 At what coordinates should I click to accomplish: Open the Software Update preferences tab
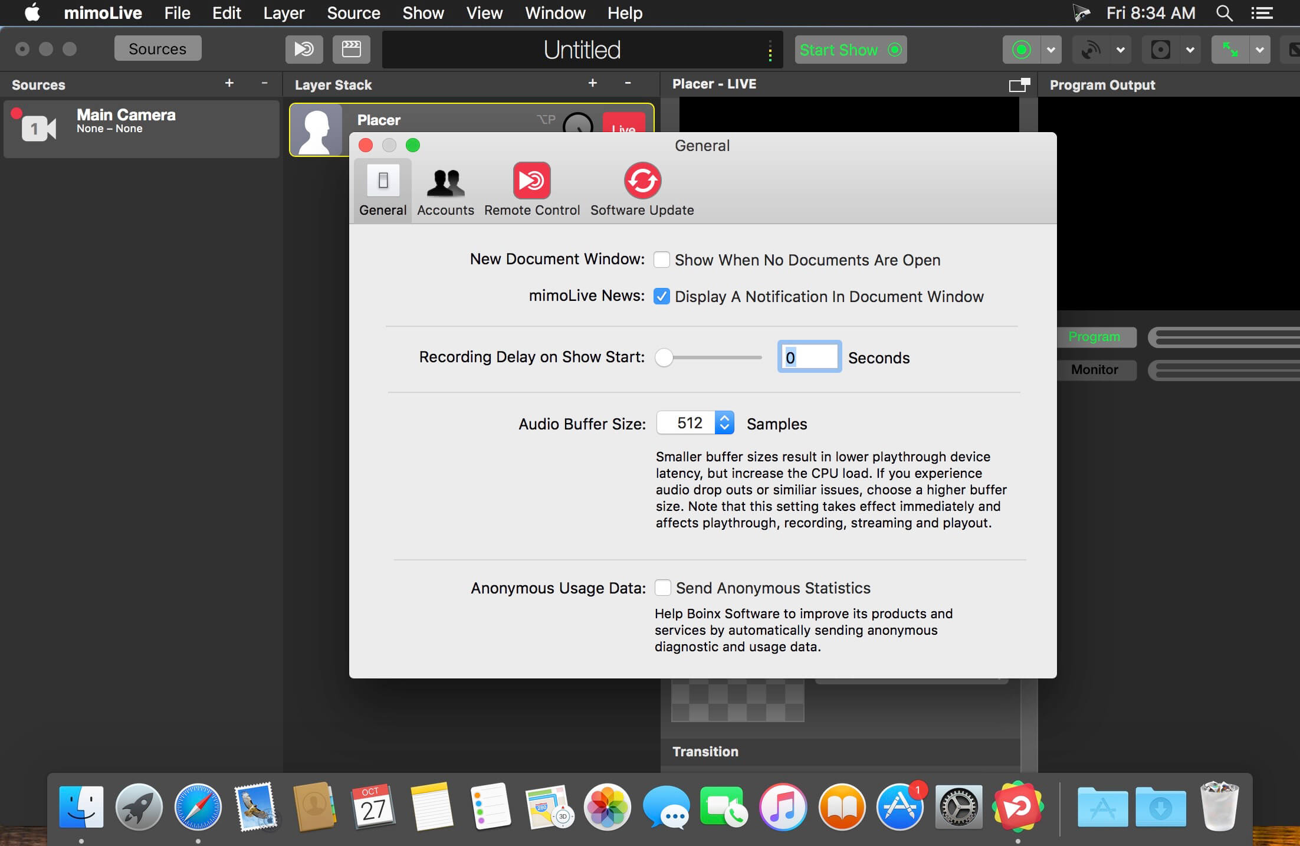(x=642, y=190)
